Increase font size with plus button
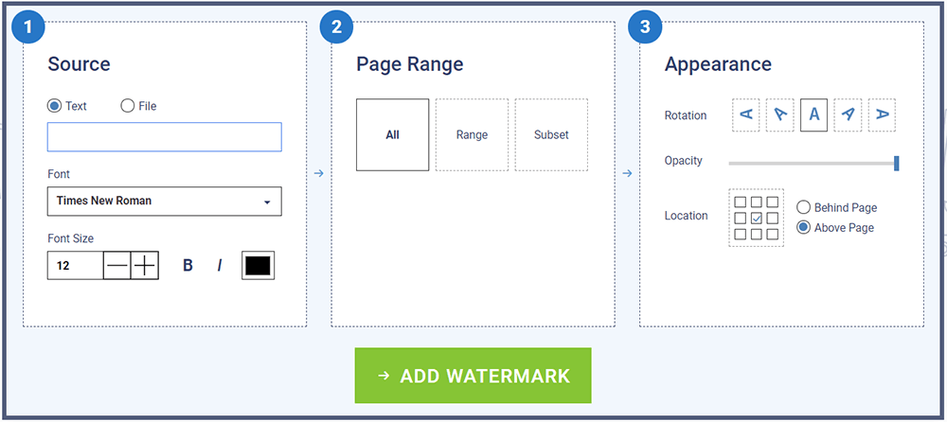This screenshot has height=422, width=947. coord(144,266)
